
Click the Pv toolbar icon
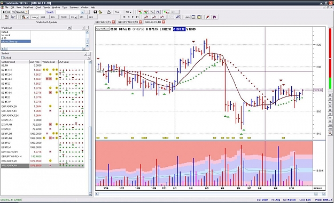coord(158,12)
